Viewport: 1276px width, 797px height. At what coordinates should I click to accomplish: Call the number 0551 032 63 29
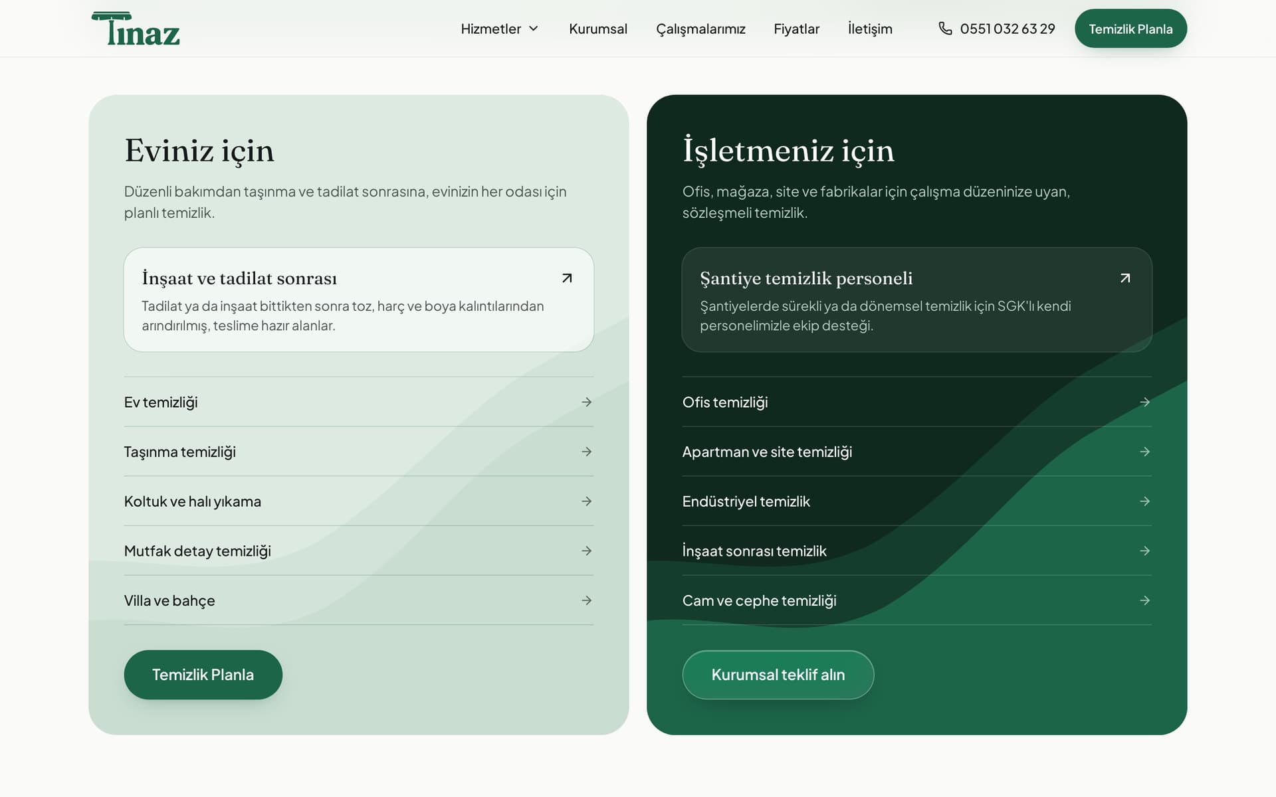(1008, 29)
